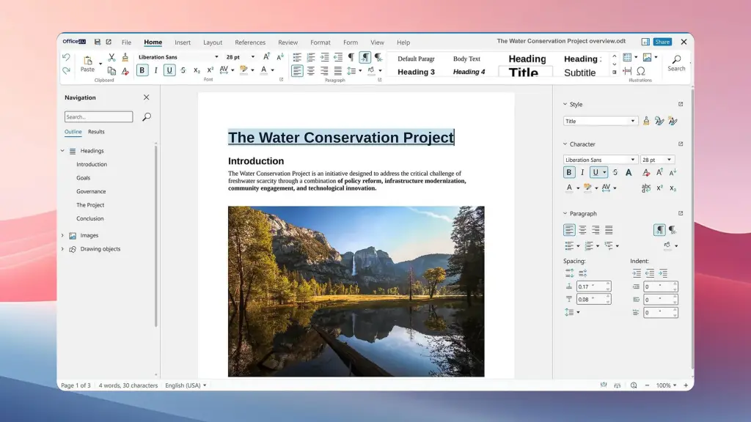Toggle Underline in the ribbon Font group
This screenshot has height=422, width=751.
pos(169,70)
